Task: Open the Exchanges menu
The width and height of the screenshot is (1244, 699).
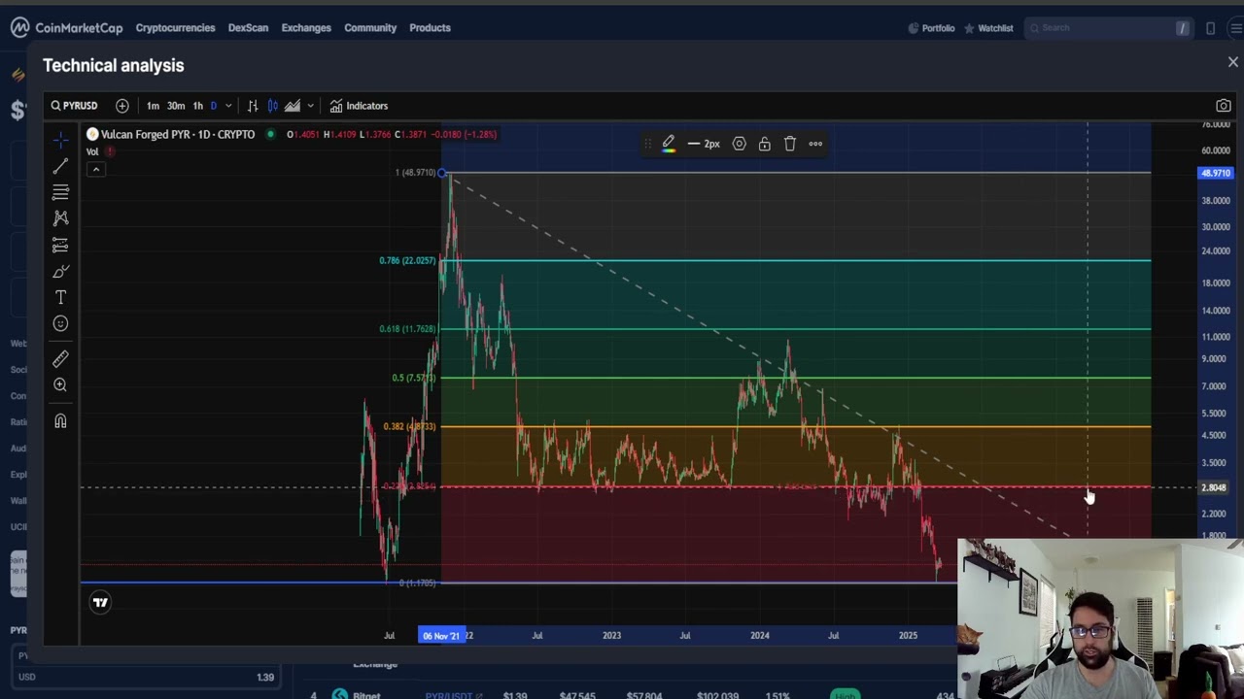Action: (x=306, y=28)
